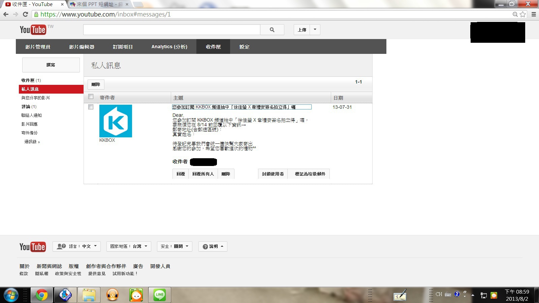Click the 撰寫 compose button
539x303 pixels.
click(x=51, y=65)
